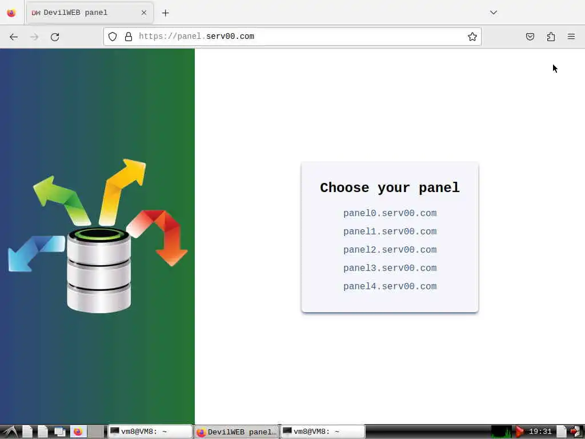Open panel0.serv00.com link
The height and width of the screenshot is (439, 585).
[390, 213]
